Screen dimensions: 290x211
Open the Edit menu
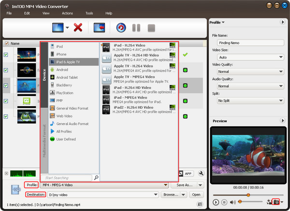(27, 14)
